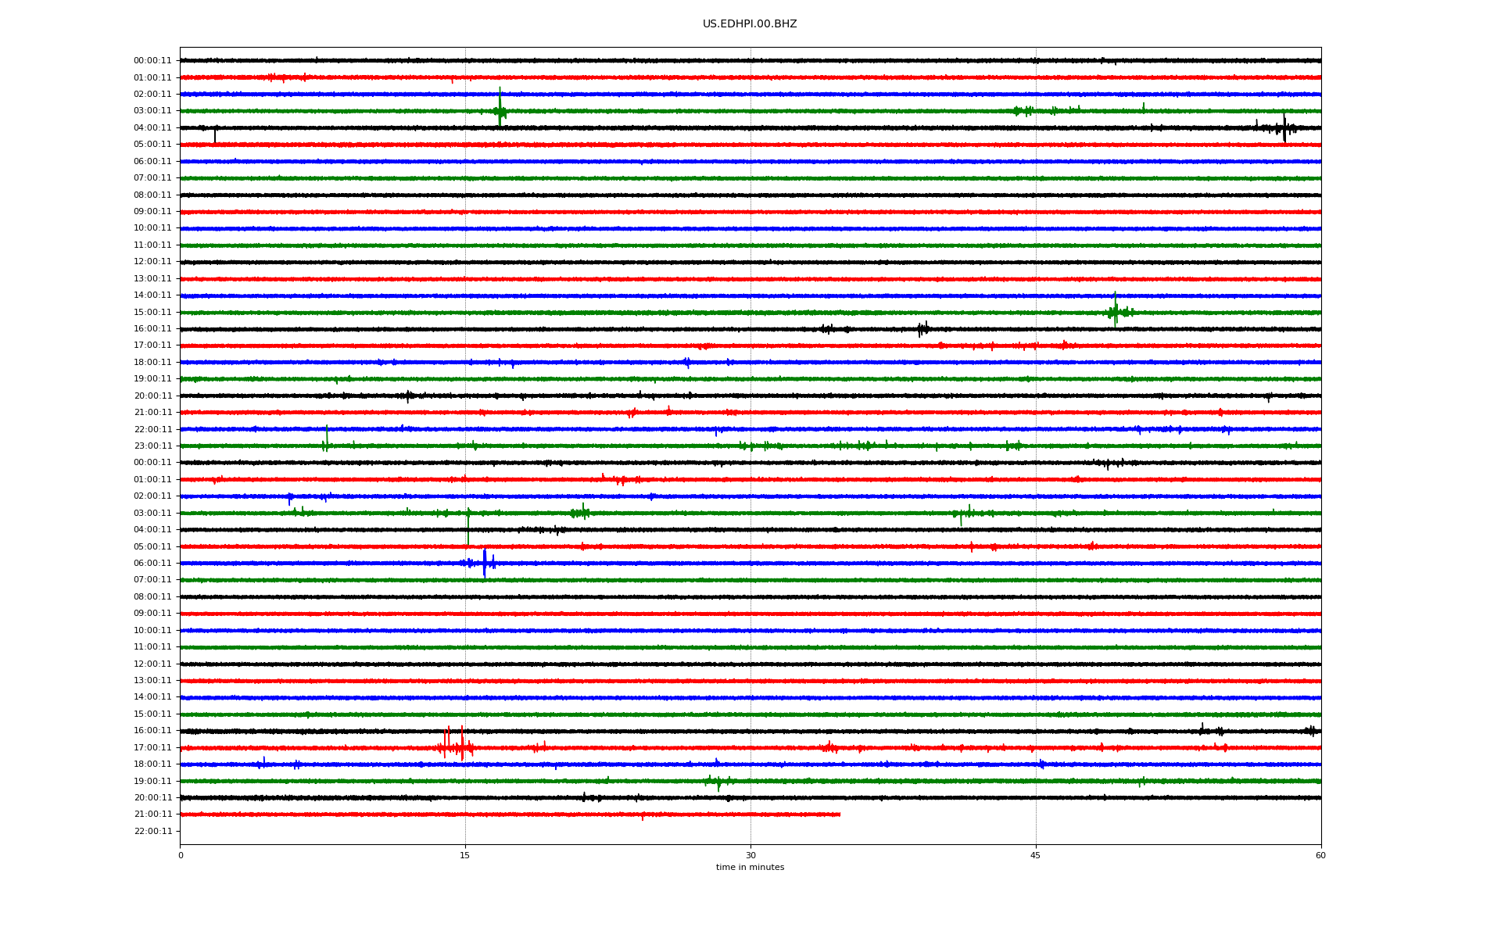Click the 45 minute x-axis tick label
The image size is (1501, 938).
pyautogui.click(x=1035, y=855)
